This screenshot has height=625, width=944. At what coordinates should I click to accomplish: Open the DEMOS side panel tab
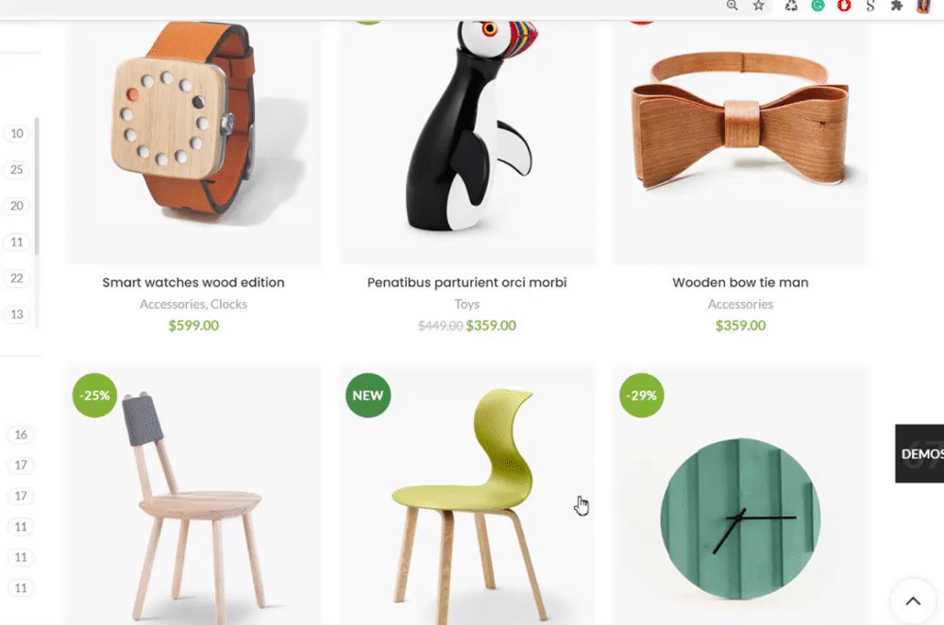pyautogui.click(x=919, y=453)
